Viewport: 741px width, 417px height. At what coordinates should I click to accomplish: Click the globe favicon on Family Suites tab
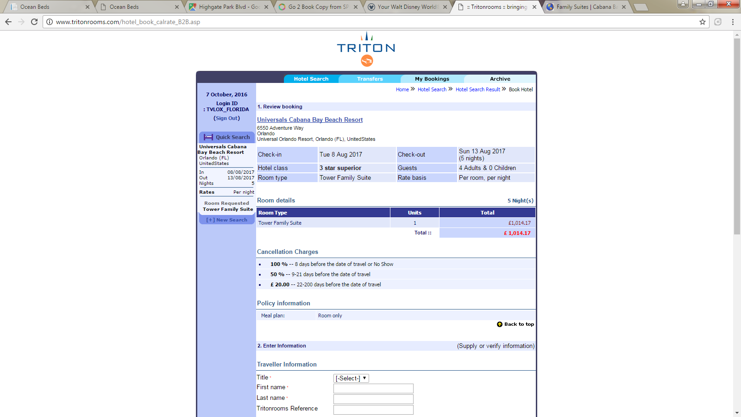click(x=550, y=7)
